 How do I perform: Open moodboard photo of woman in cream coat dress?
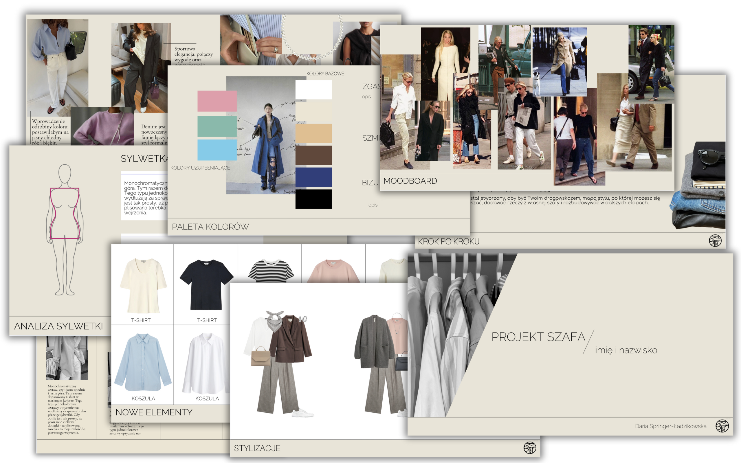click(445, 64)
